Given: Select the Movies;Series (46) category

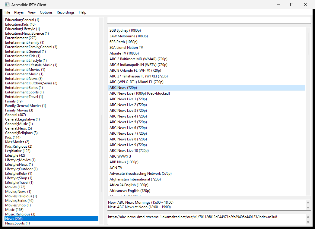Looking at the screenshot, I should (51, 200).
